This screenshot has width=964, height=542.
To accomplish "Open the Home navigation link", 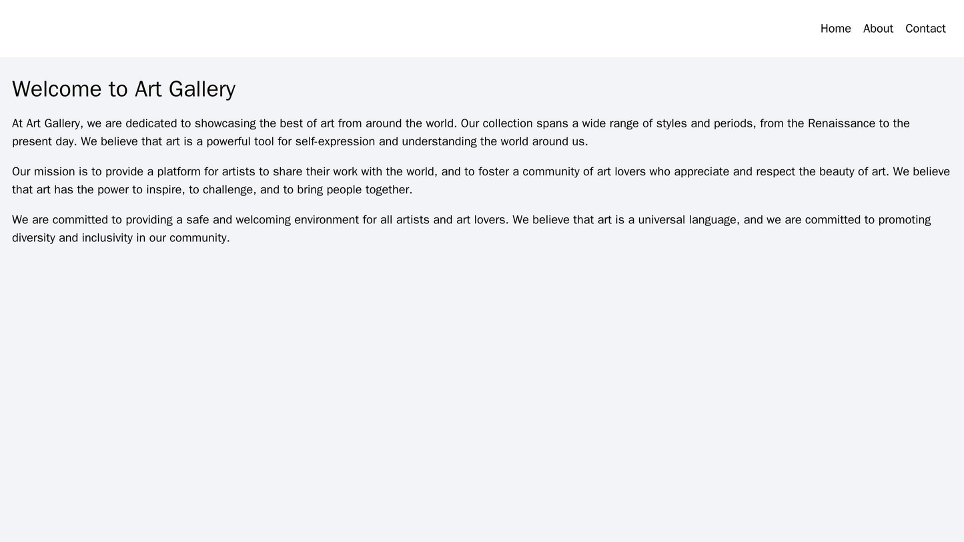I will point(835,29).
